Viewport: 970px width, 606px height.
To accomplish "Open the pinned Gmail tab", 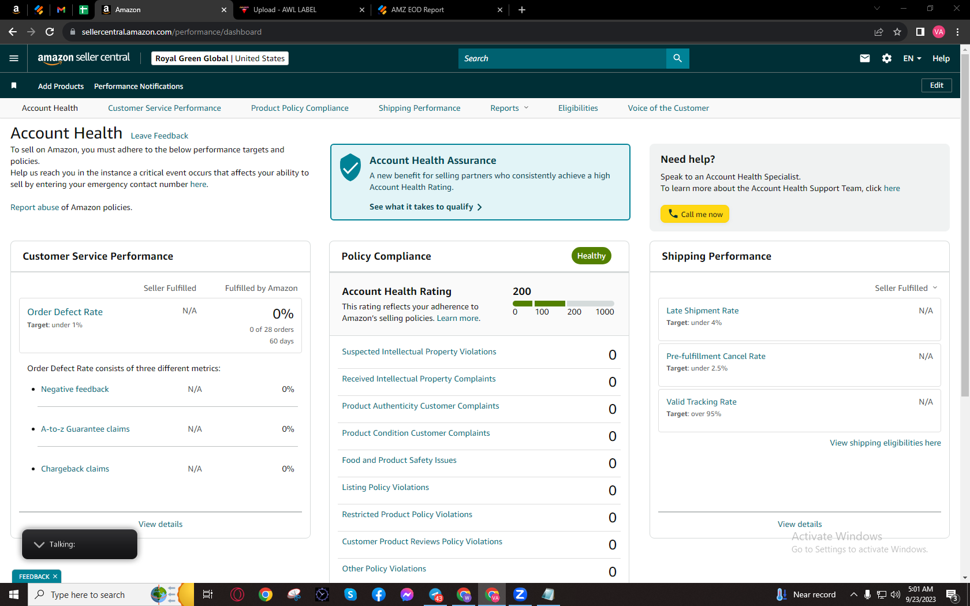I will click(61, 10).
